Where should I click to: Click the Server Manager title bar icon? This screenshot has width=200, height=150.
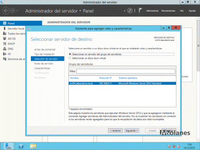2,2
